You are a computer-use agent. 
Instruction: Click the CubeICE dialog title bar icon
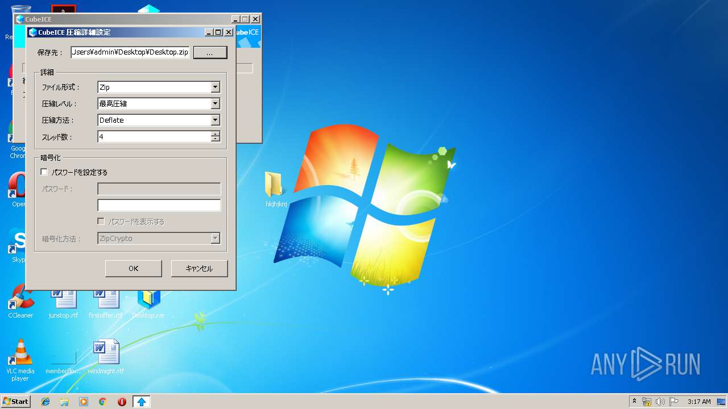point(33,32)
